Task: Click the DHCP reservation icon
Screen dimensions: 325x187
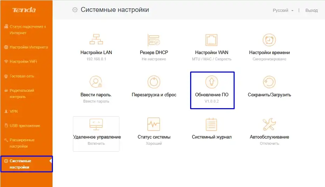Action: click(154, 40)
